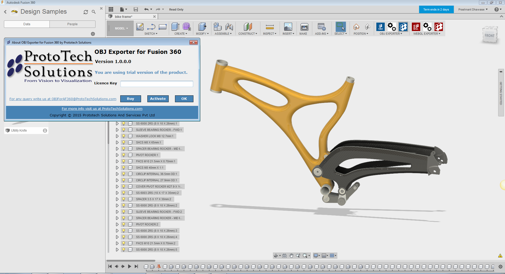Click the Create Form purple icon
This screenshot has height=274, width=505.
pos(187,27)
